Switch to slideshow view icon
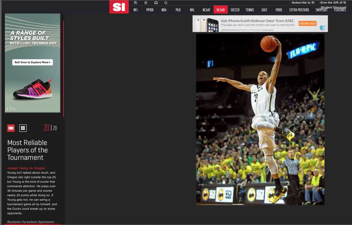 (x=11, y=128)
